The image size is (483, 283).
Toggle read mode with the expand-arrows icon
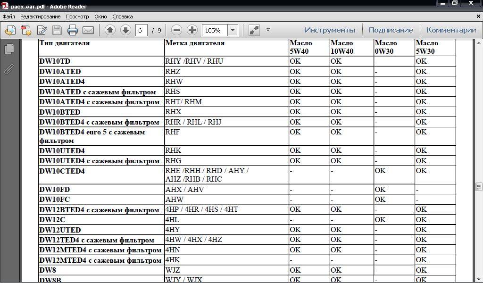point(254,30)
